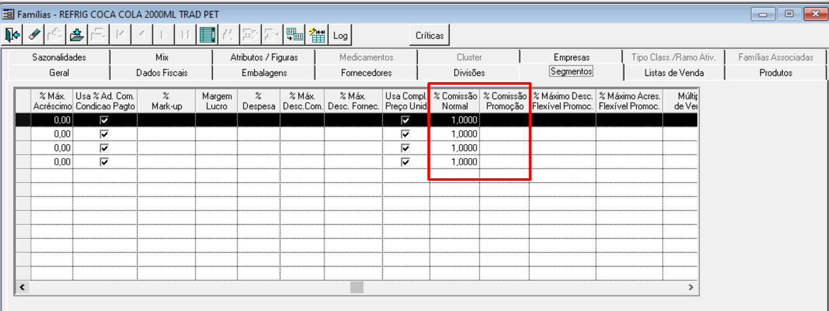Image resolution: width=829 pixels, height=311 pixels.
Task: Click horizontal scrollbar right arrow
Action: coord(691,287)
